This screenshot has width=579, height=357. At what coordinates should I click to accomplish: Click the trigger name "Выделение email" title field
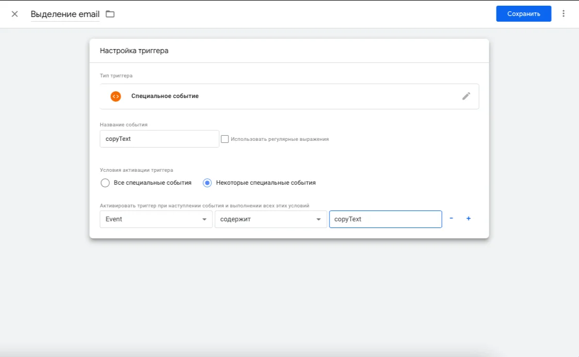[65, 14]
